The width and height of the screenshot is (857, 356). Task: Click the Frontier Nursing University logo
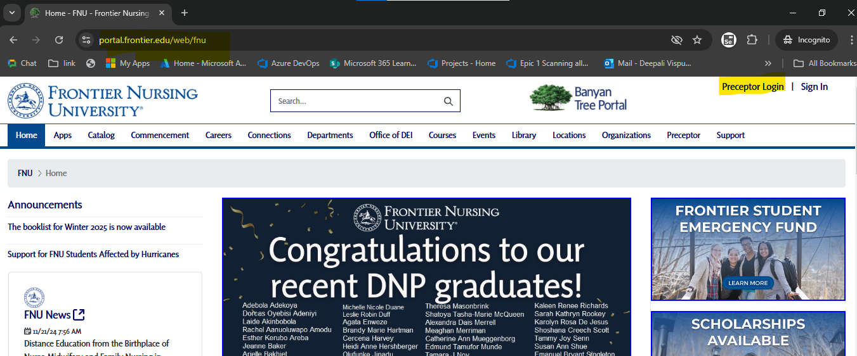[x=103, y=101]
